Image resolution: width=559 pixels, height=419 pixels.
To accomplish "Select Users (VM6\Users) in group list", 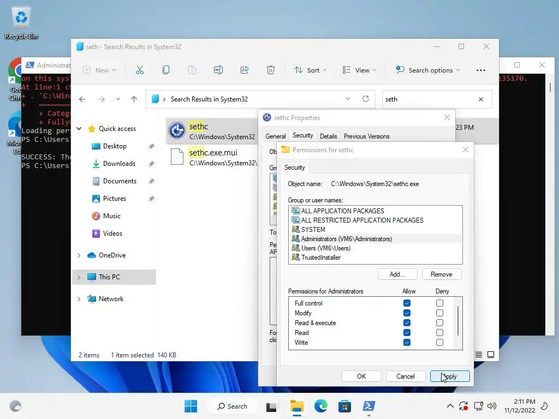I will pyautogui.click(x=376, y=248).
